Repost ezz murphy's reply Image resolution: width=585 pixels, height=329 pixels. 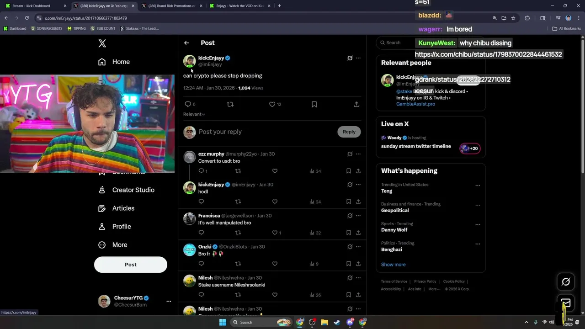[x=238, y=171]
